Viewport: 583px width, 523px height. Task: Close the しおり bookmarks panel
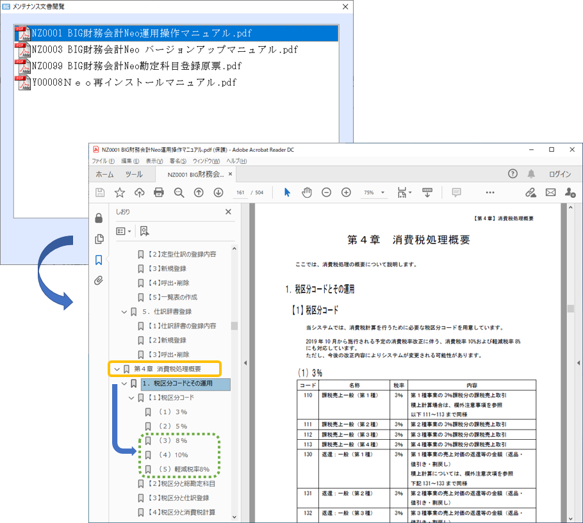[x=228, y=212]
